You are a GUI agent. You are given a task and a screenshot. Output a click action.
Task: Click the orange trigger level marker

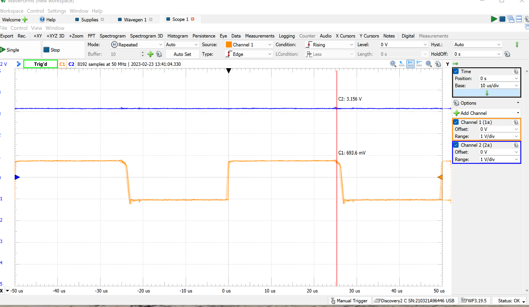440,177
